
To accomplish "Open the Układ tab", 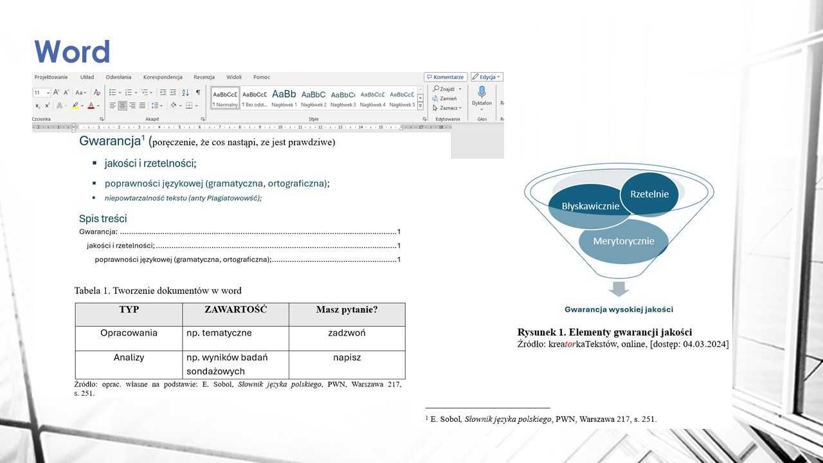I will coord(87,77).
